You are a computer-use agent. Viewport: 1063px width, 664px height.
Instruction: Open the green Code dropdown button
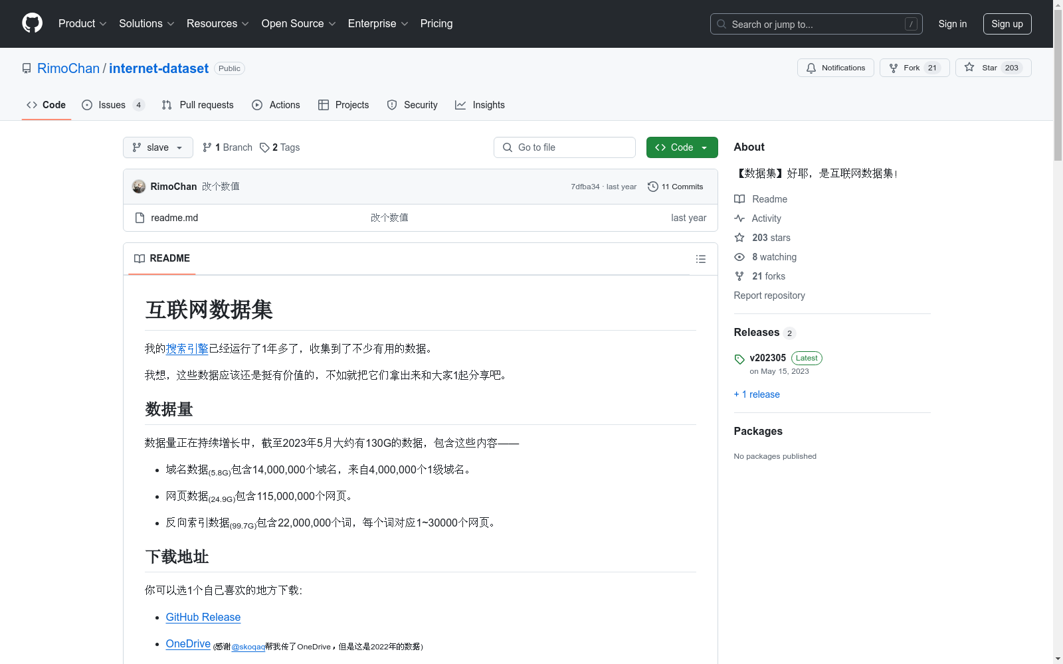point(682,147)
